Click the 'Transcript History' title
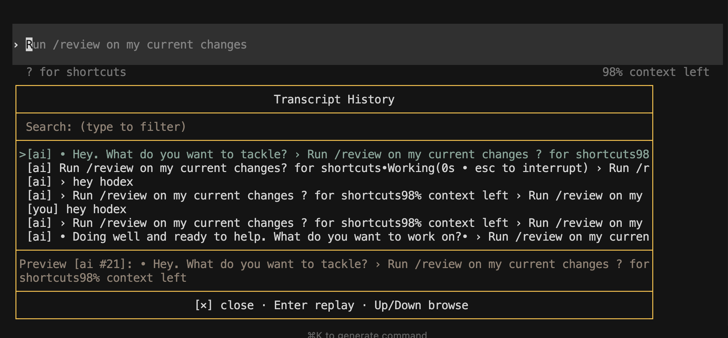Screen dimensions: 728x338 [x=334, y=99]
